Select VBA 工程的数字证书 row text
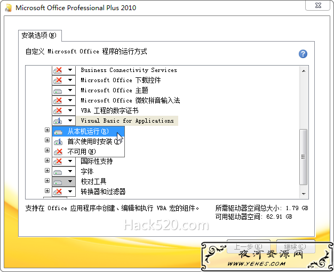The image size is (334, 272). [x=110, y=110]
